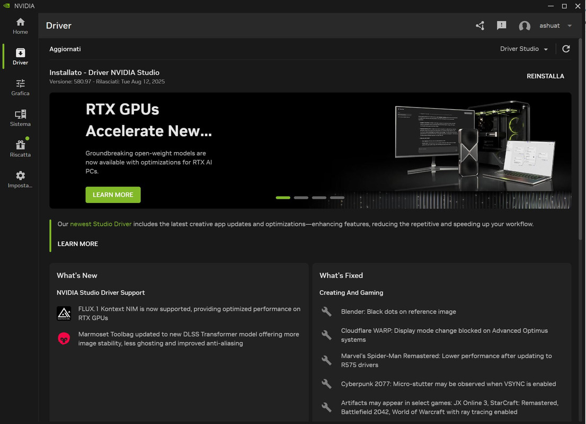Click the user avatar icon

(x=525, y=26)
